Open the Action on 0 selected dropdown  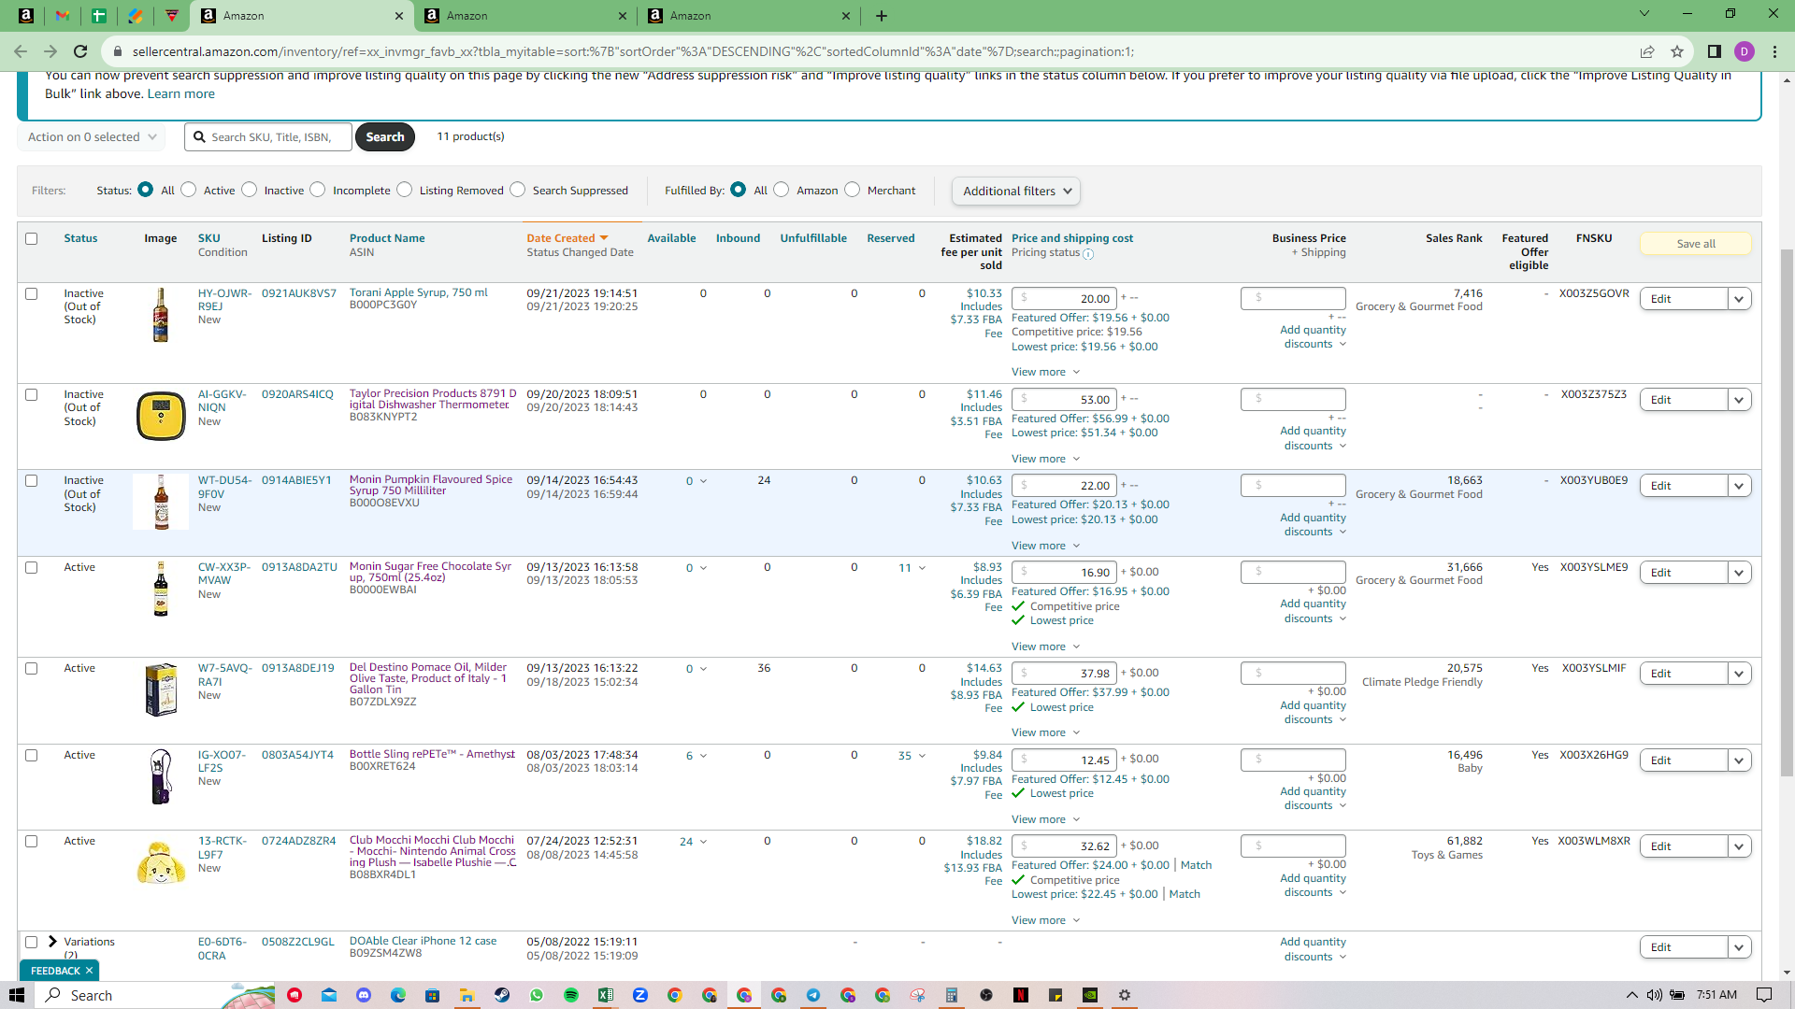pos(92,136)
